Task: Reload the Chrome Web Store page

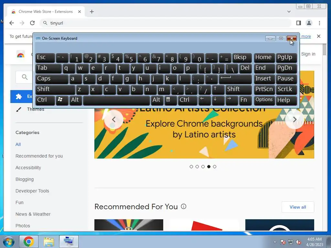Action: [x=32, y=23]
